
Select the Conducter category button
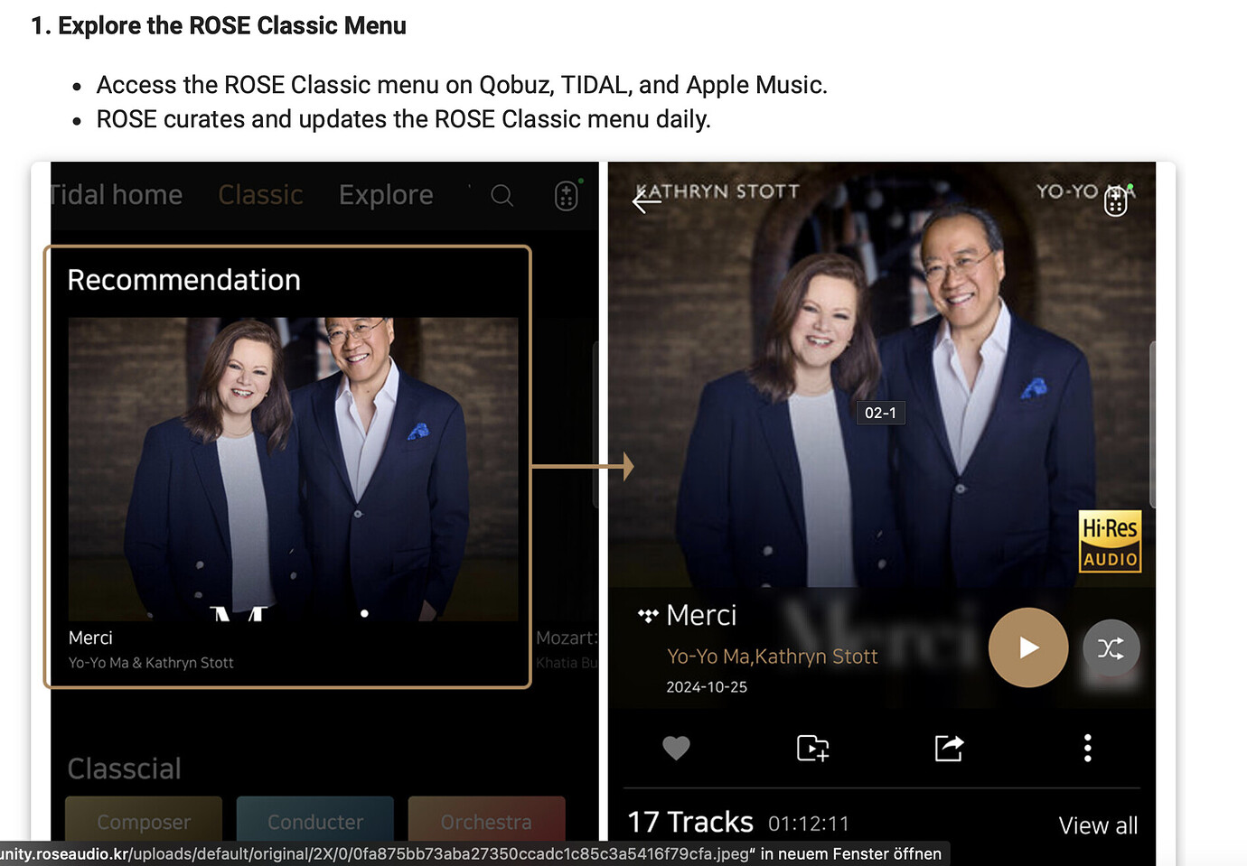315,820
